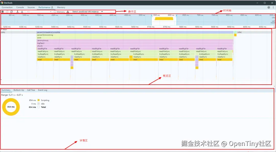Select the rightmost readBigFile call bar

[x=225, y=49]
